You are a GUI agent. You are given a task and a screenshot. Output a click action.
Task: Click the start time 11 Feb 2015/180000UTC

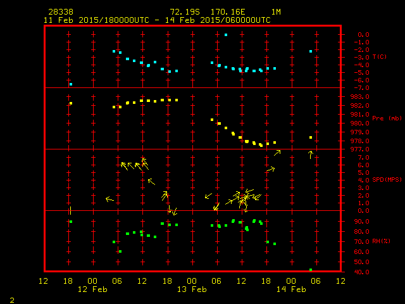pos(96,20)
